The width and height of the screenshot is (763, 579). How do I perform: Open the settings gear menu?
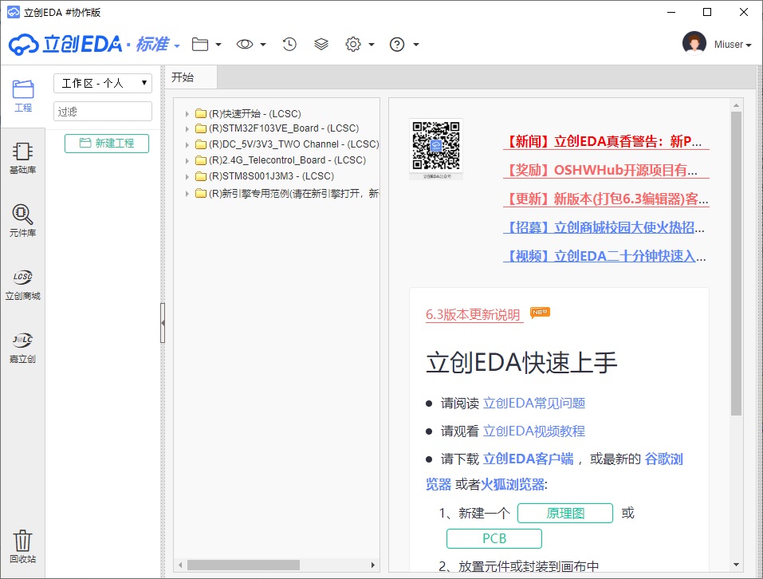[x=359, y=45]
